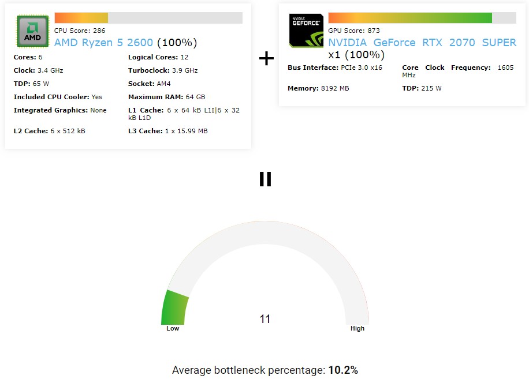The image size is (529, 379).
Task: Click Core Clock Frequency: 1605 MHz
Action: [458, 71]
